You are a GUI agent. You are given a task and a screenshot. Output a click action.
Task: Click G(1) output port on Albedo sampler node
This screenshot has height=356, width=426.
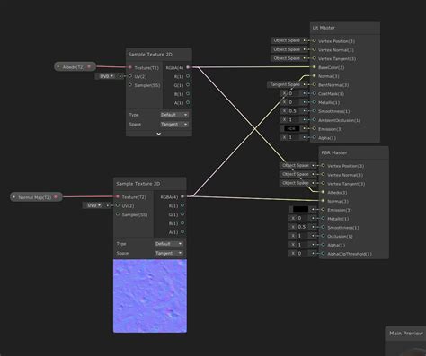pos(188,85)
